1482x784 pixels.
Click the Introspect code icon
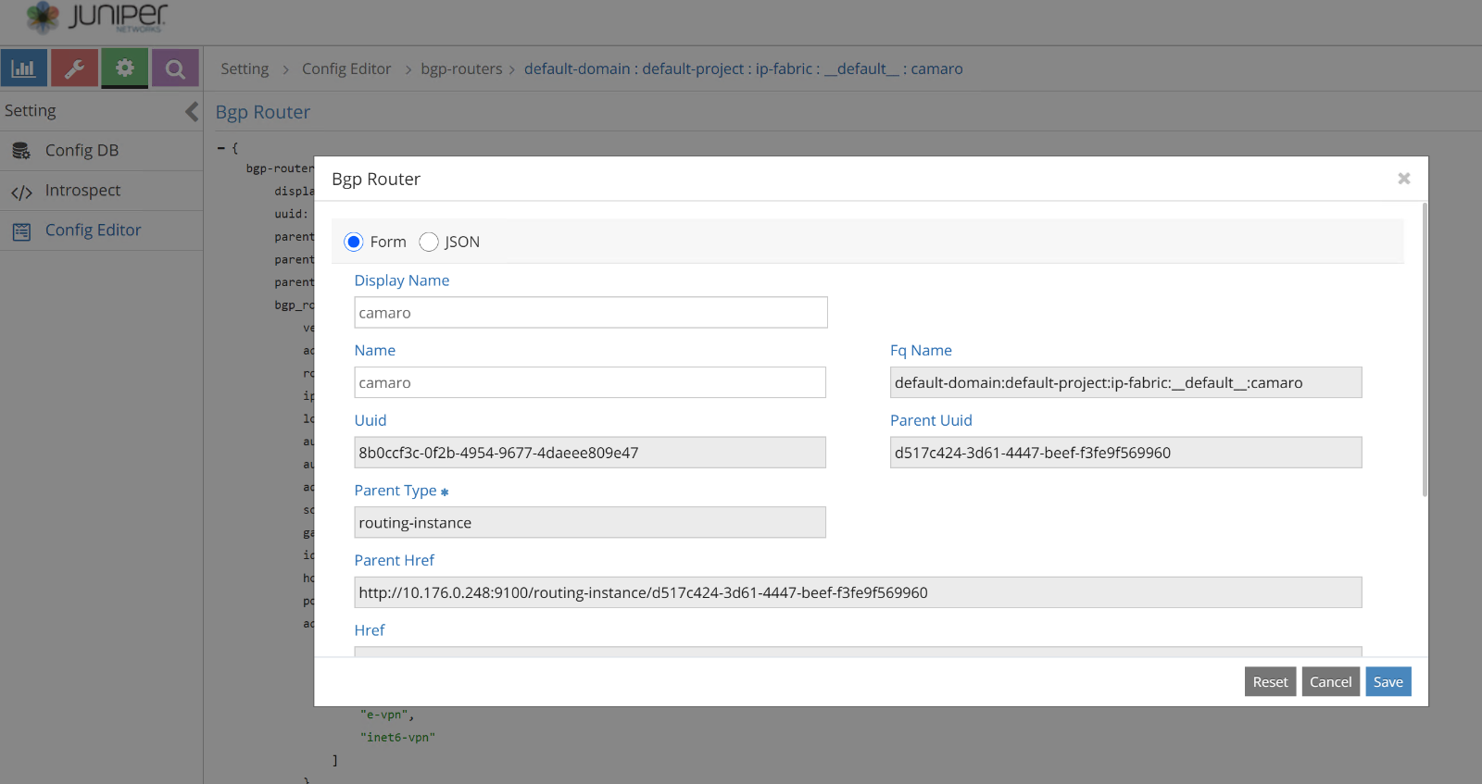[x=21, y=192]
